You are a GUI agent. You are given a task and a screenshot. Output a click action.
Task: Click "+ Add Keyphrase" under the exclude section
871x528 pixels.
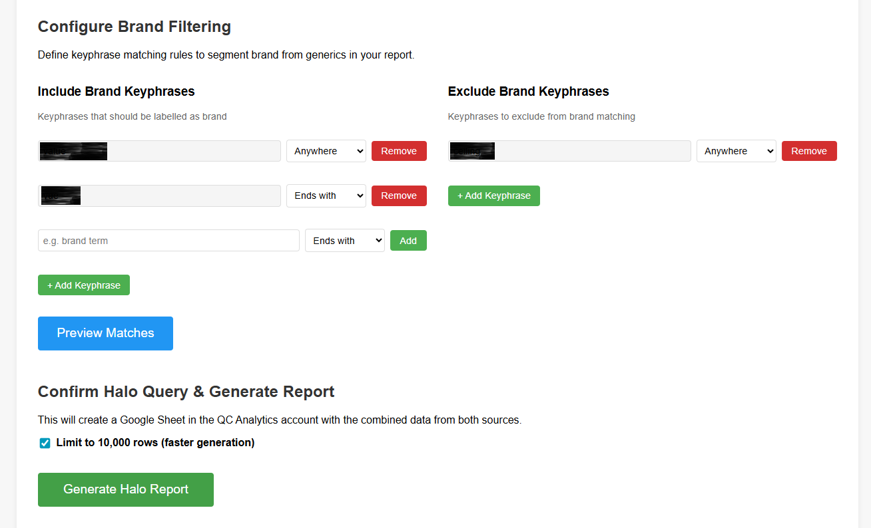(493, 196)
